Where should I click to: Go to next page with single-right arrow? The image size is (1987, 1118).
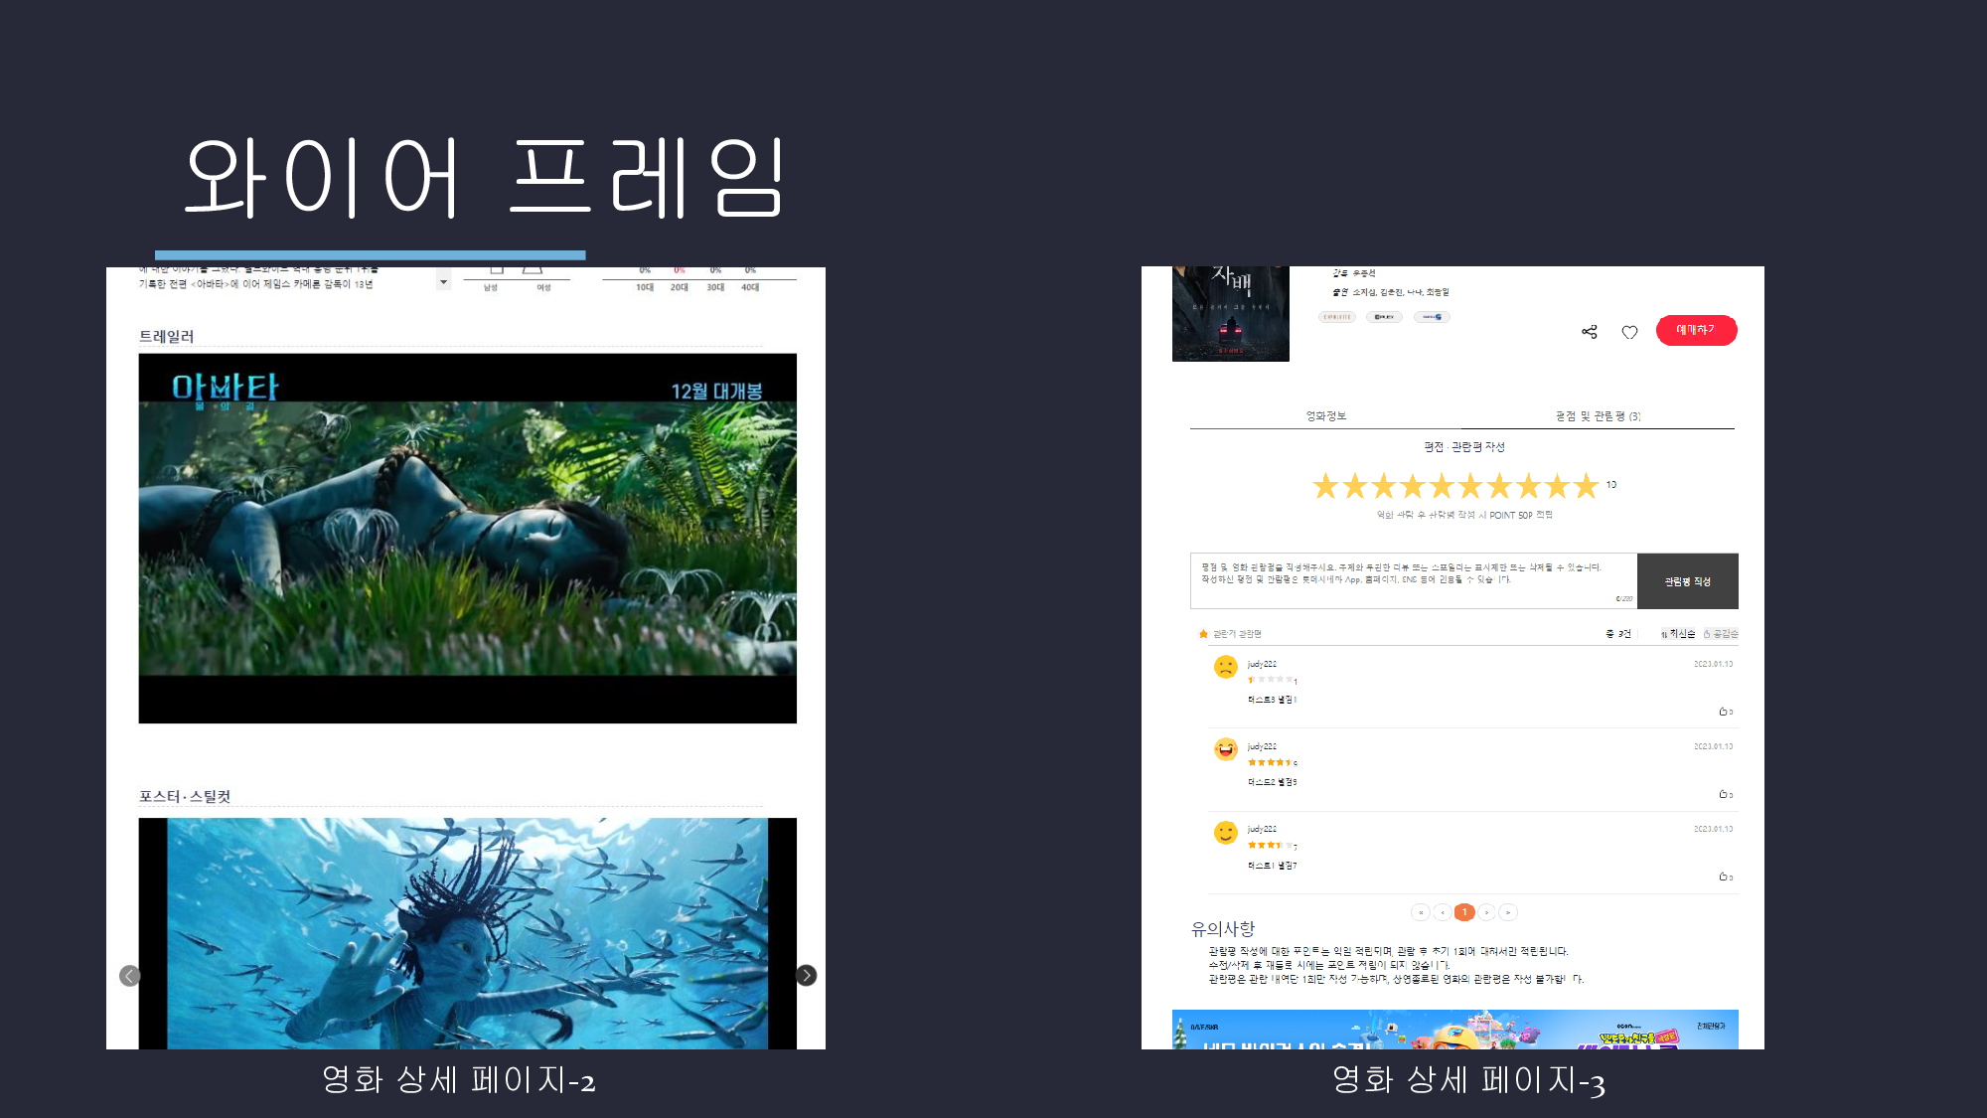point(1486,912)
